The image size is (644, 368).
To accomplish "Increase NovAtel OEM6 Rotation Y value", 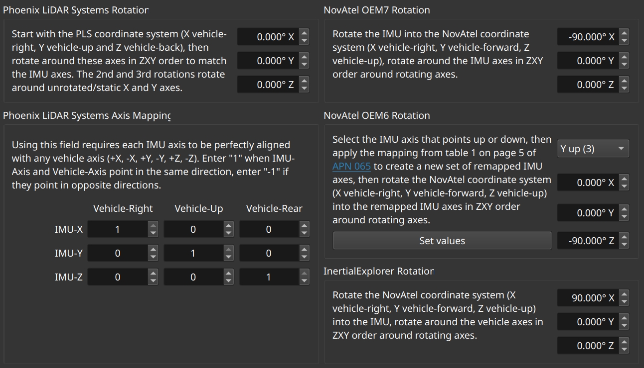I will pyautogui.click(x=624, y=209).
